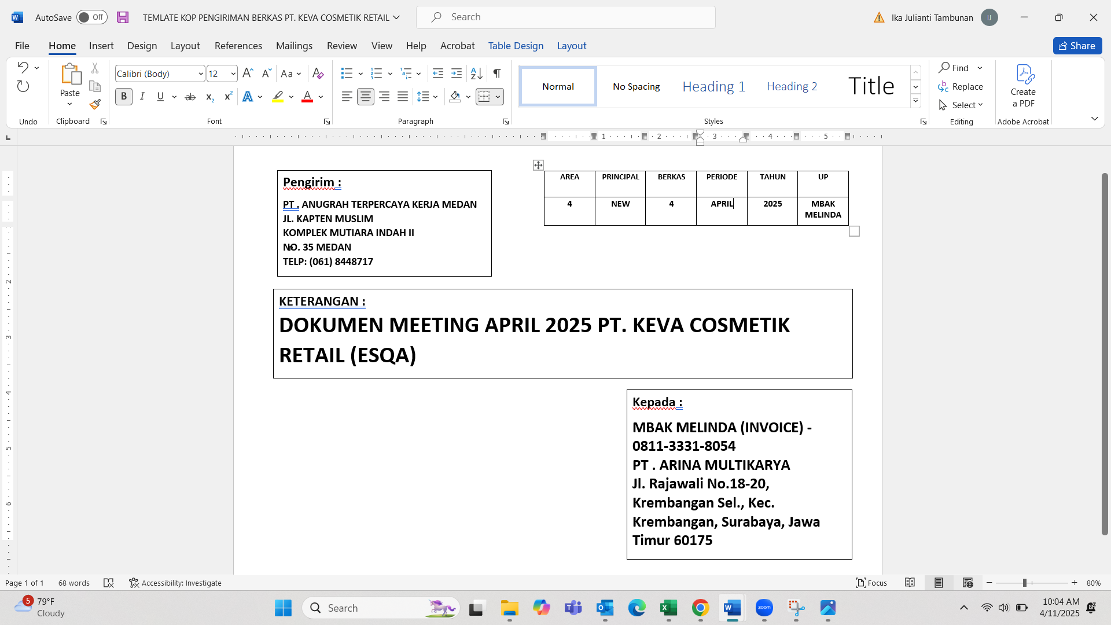
Task: Toggle the AutoSave switch
Action: pyautogui.click(x=91, y=17)
